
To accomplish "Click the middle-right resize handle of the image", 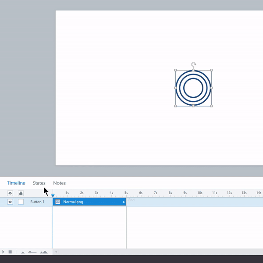I will [x=211, y=88].
